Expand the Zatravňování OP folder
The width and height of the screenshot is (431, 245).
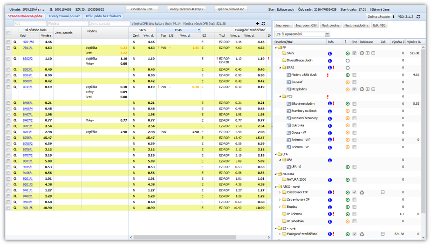(x=280, y=200)
